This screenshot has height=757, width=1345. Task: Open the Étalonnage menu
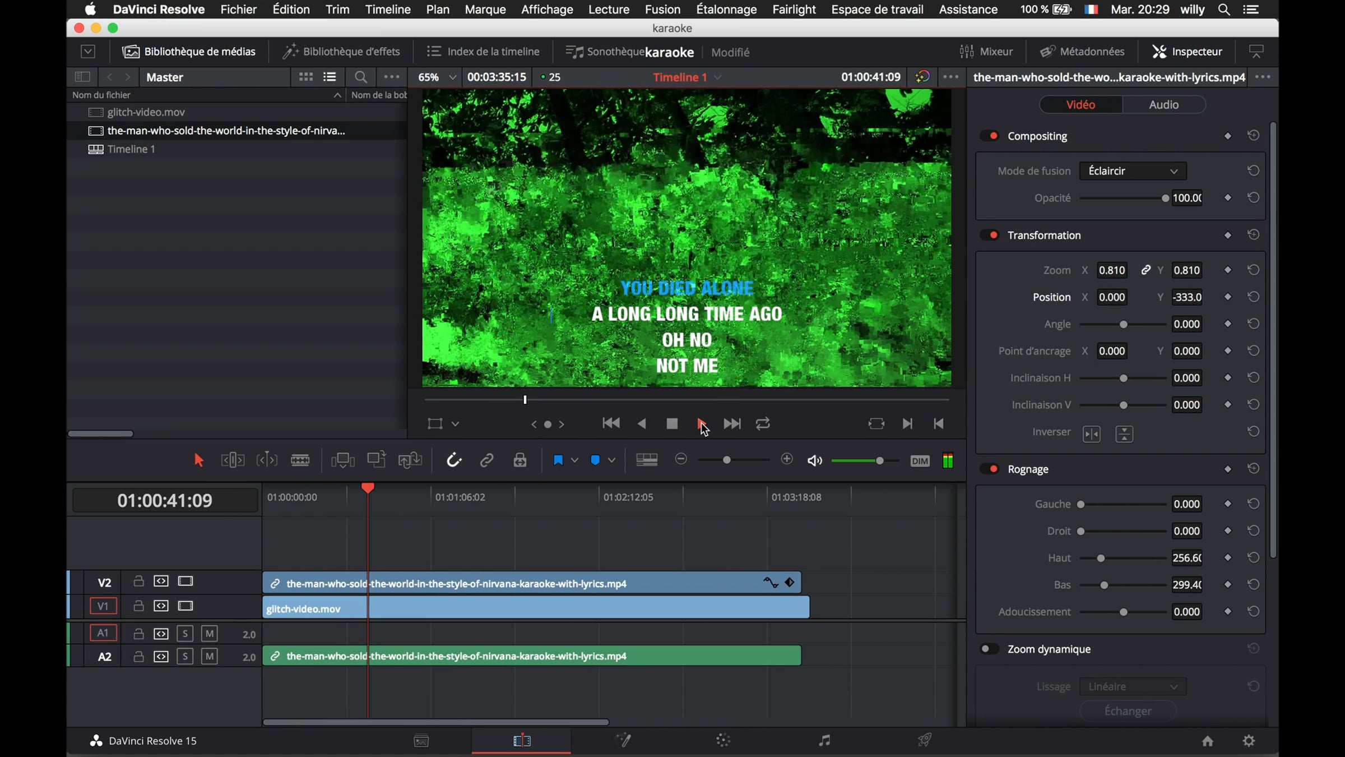(726, 10)
